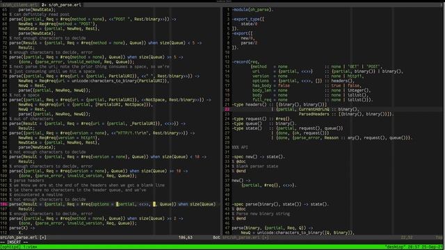Click the 'full_req' record field
This screenshot has width=445, height=250.
tap(261, 100)
